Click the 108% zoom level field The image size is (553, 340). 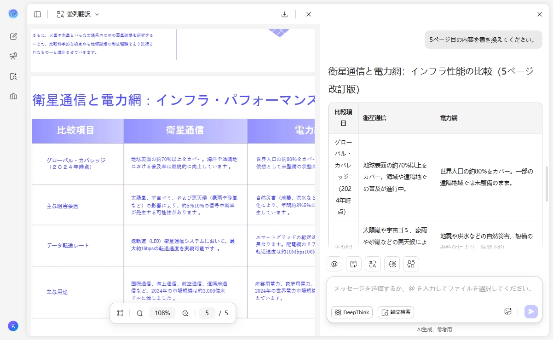(162, 313)
